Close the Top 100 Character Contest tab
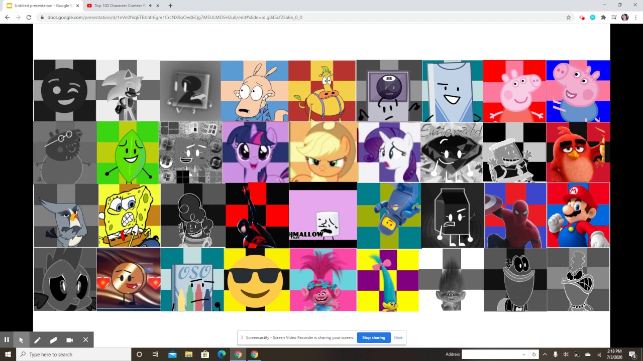The height and width of the screenshot is (361, 643). pyautogui.click(x=158, y=6)
